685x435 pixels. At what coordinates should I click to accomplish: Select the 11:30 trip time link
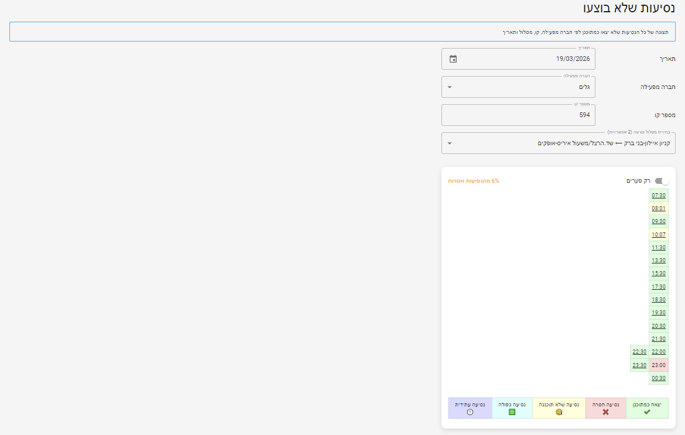658,247
